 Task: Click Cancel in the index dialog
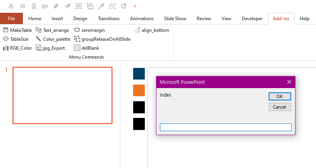coord(280,107)
